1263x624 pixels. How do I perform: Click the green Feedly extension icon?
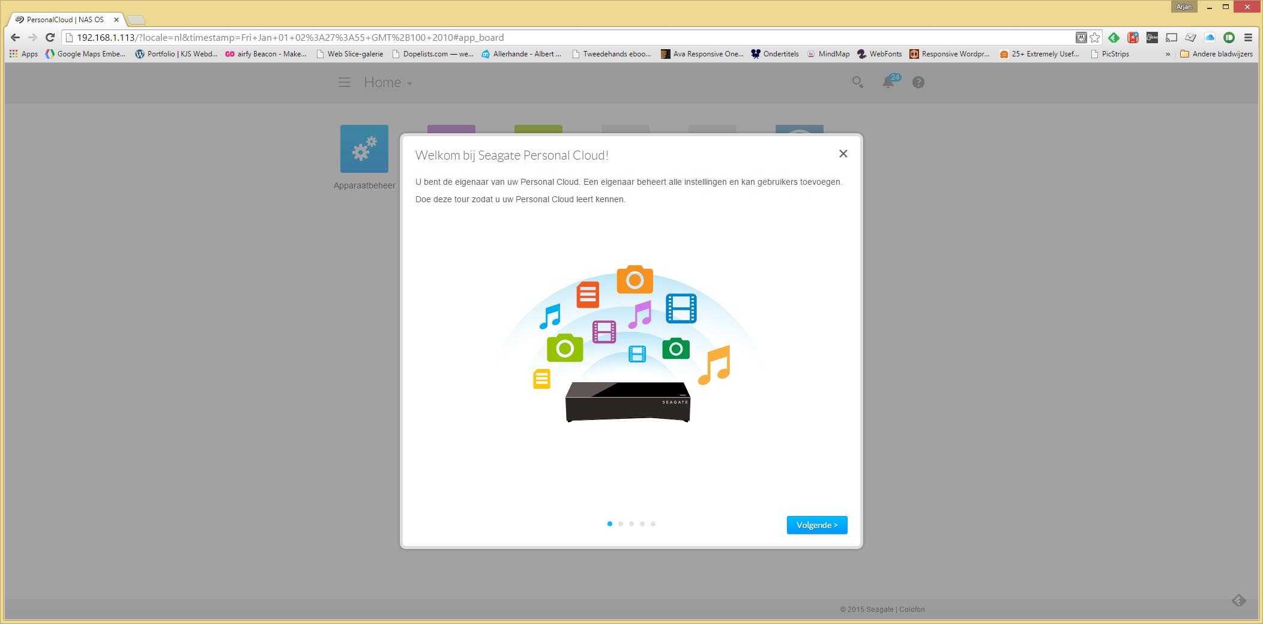pos(1114,37)
